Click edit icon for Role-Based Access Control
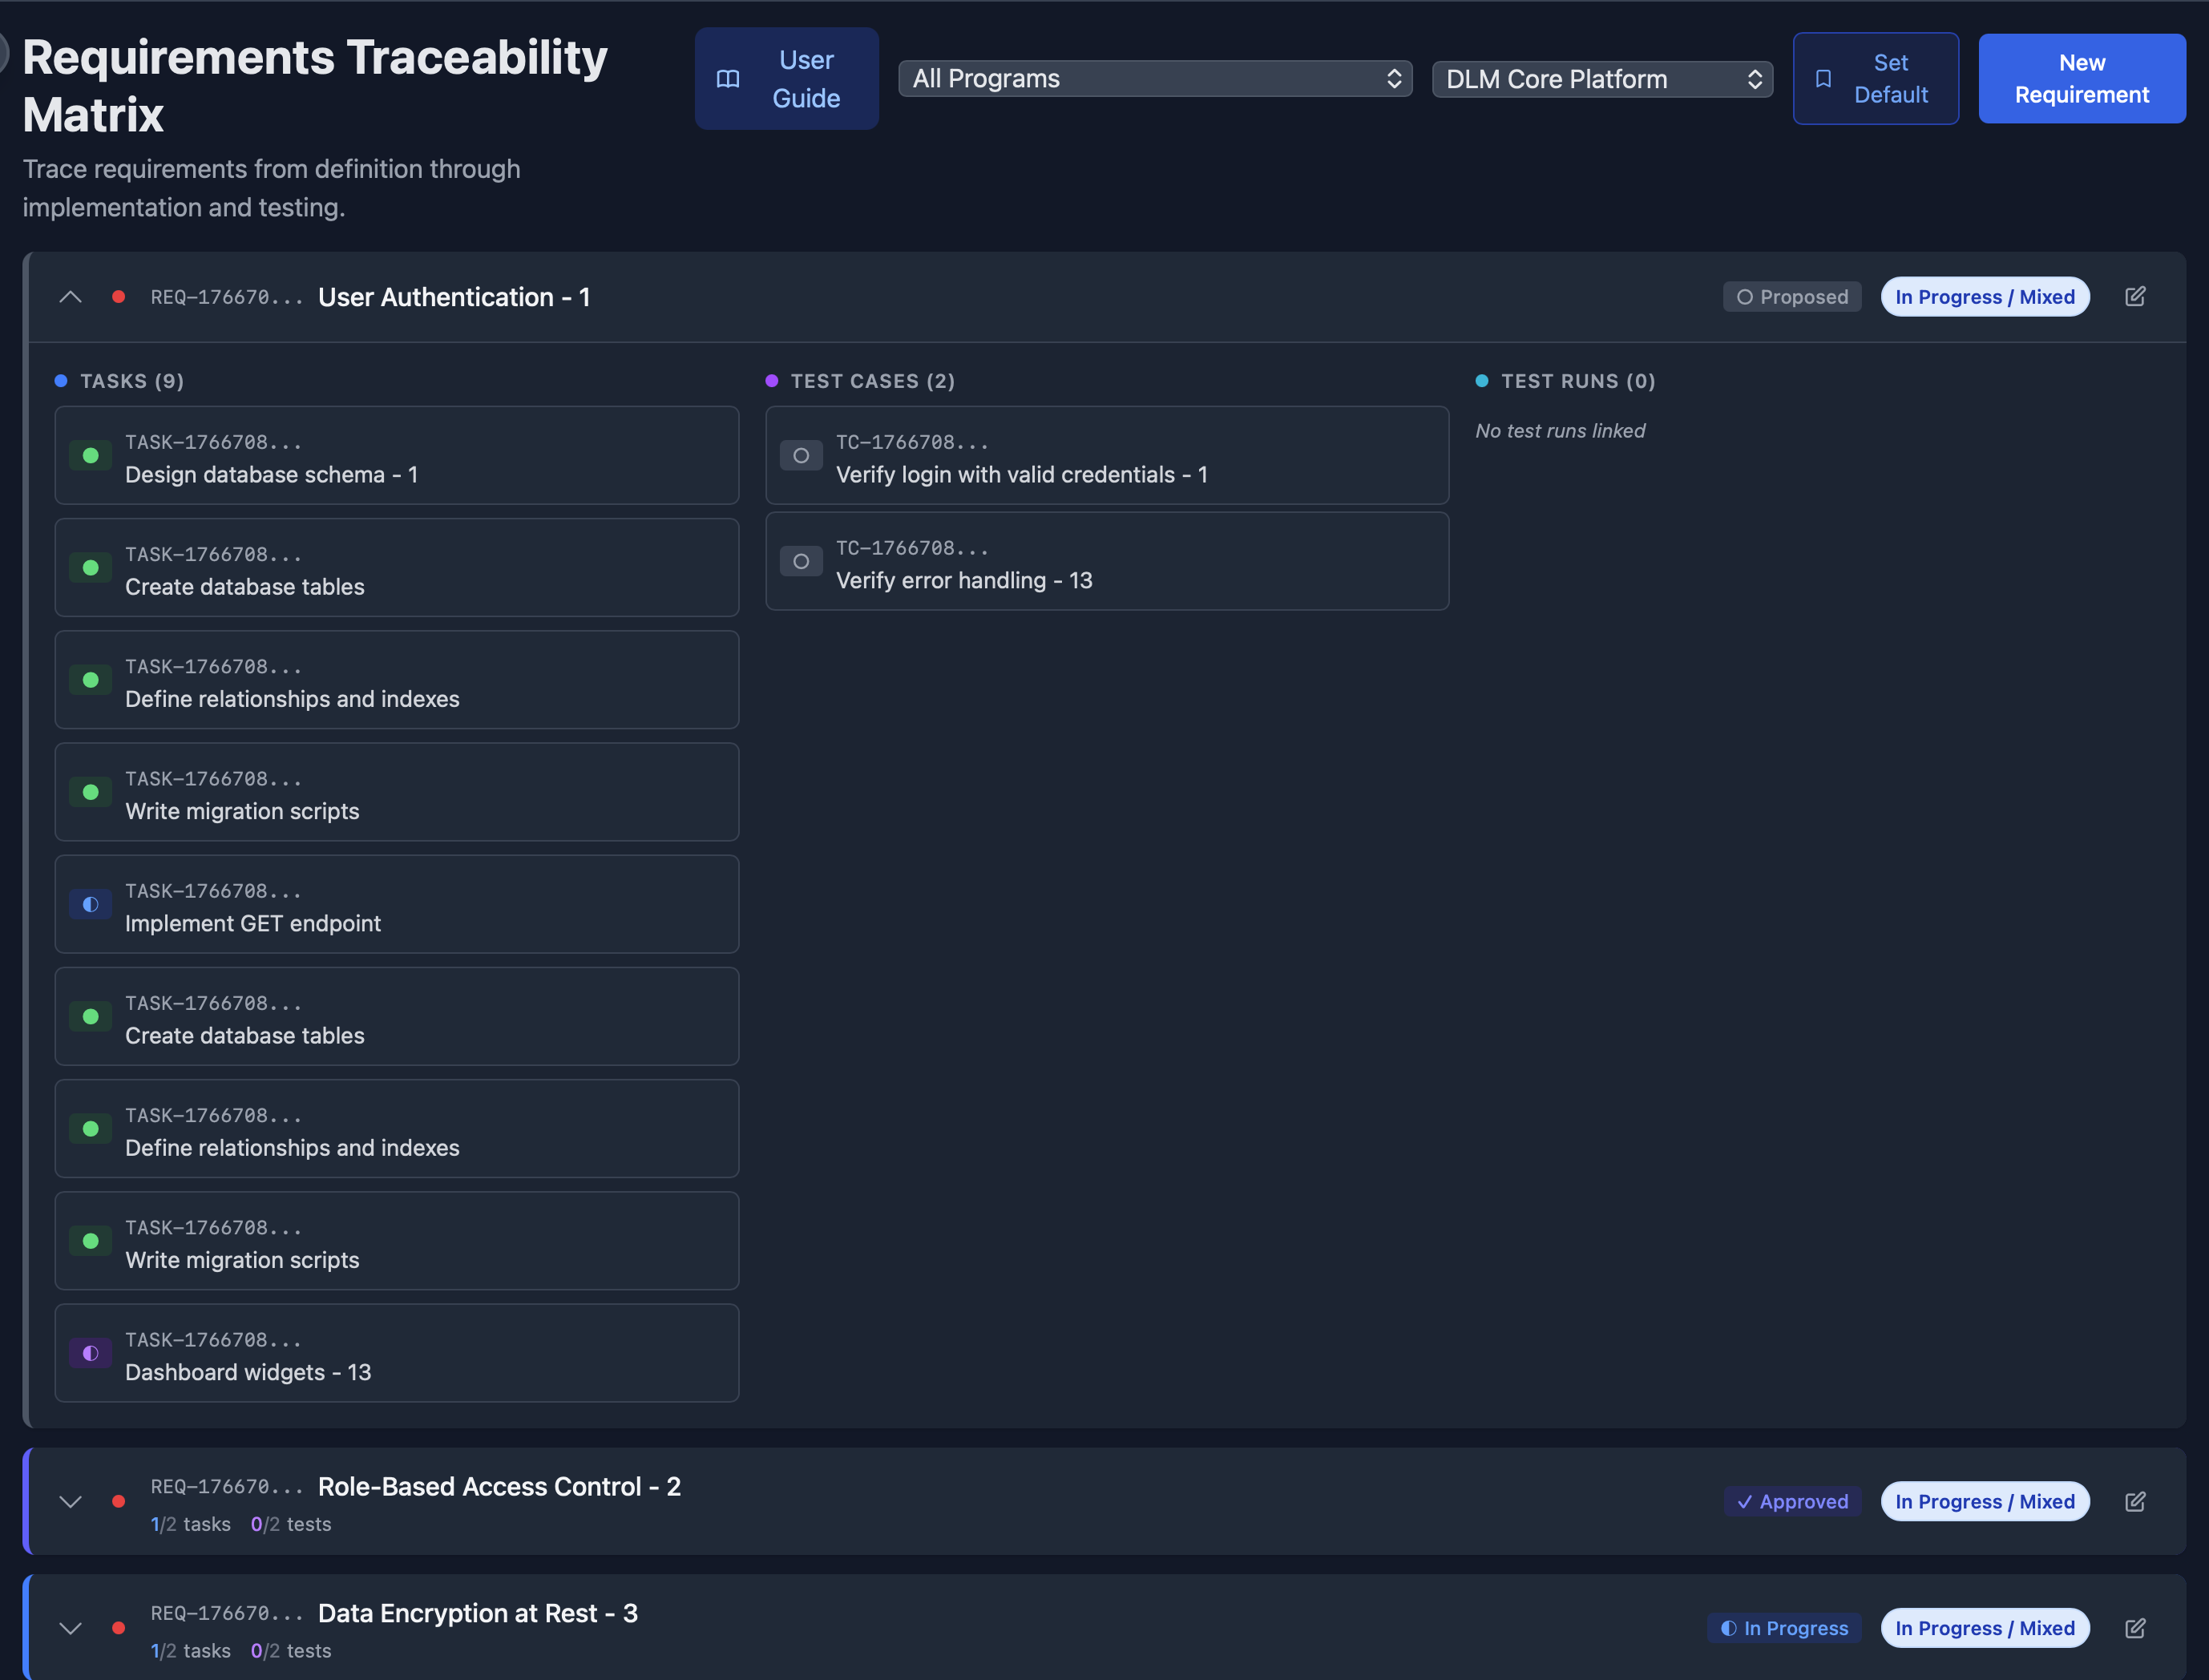Image resolution: width=2209 pixels, height=1680 pixels. (2134, 1501)
